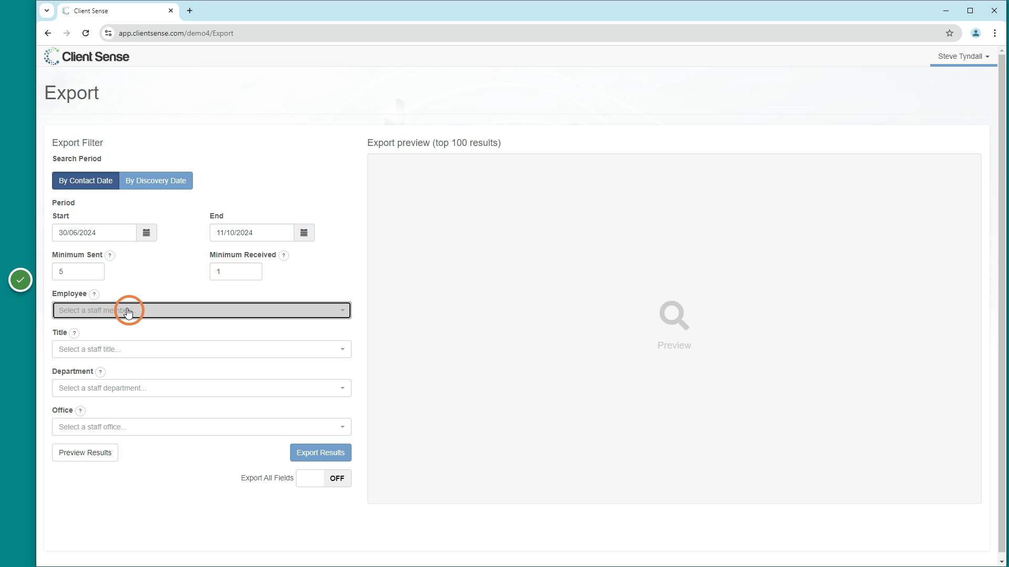1009x567 pixels.
Task: Select the Client Sense browser tab
Action: point(118,10)
